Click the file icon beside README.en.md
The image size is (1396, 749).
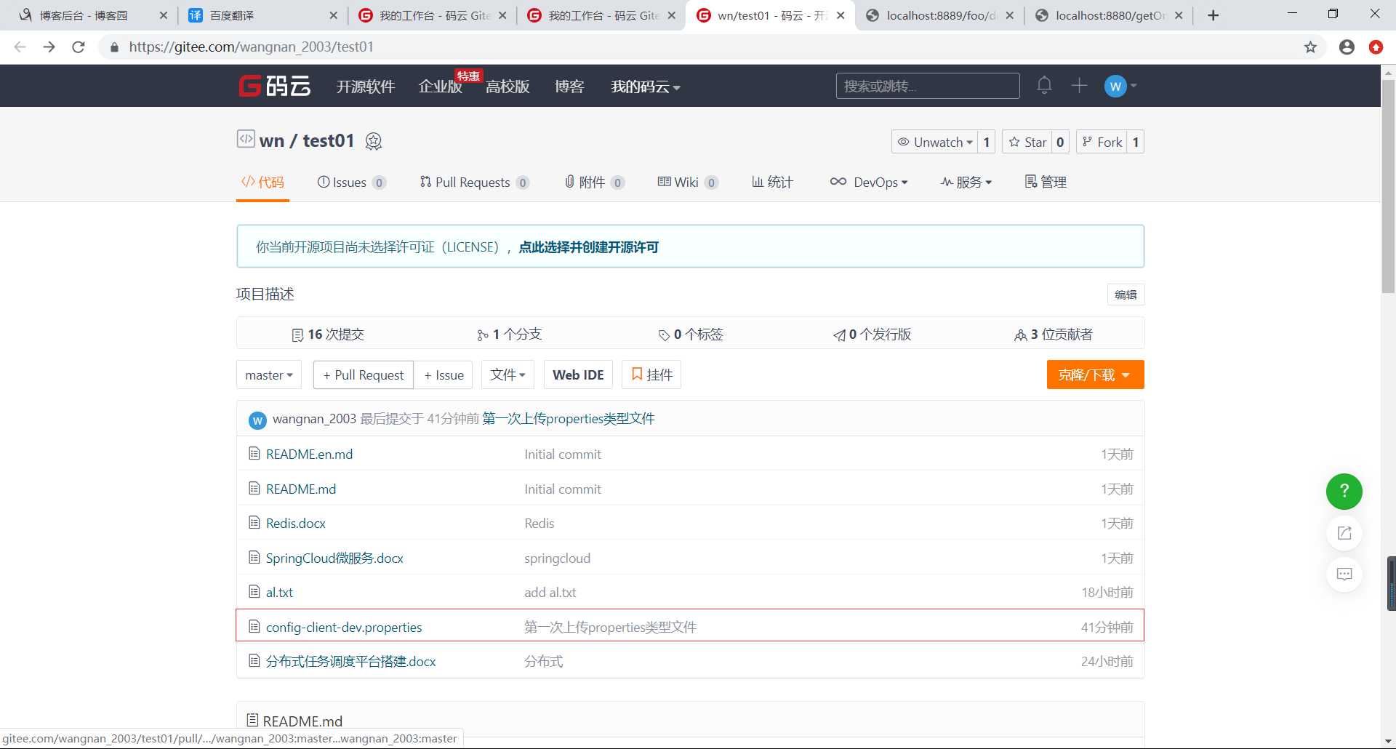pyautogui.click(x=254, y=454)
